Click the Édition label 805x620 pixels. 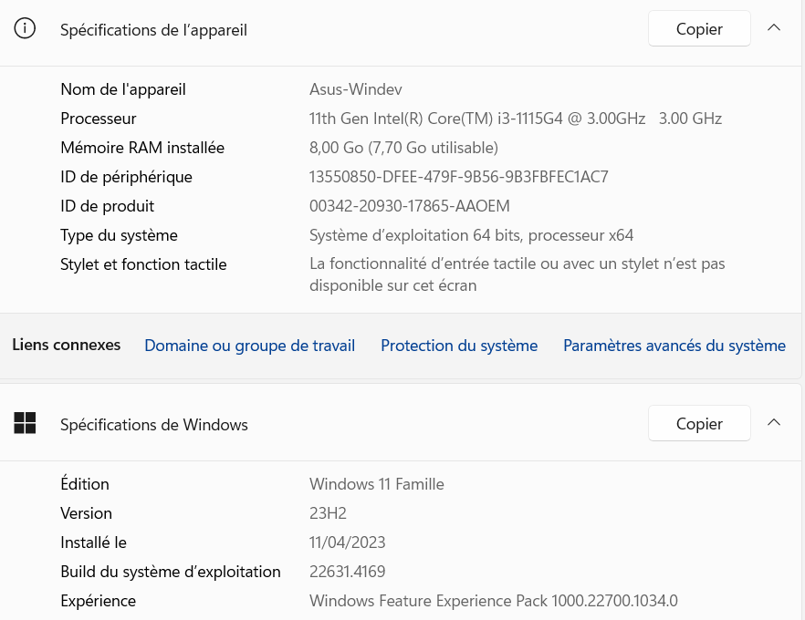(x=85, y=484)
